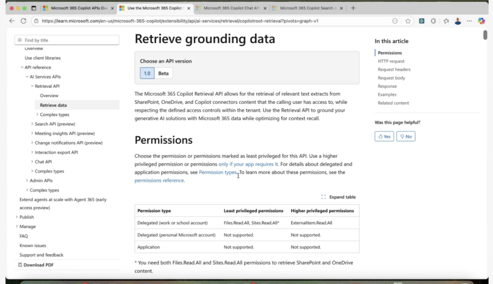493x284 pixels.
Task: Click the No feedback button
Action: pyautogui.click(x=405, y=136)
